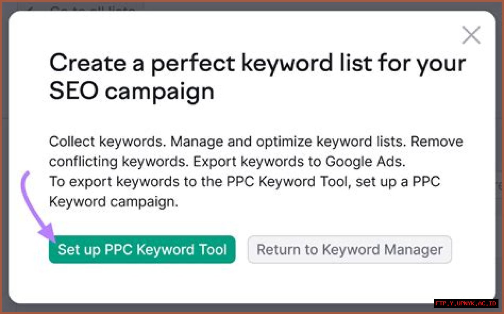Image resolution: width=504 pixels, height=314 pixels.
Task: Click the X icon in the top right corner
Action: [x=471, y=35]
